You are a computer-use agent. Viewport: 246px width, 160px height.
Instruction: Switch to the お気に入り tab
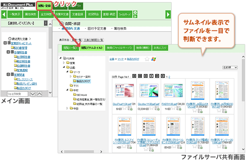[x=160, y=48]
